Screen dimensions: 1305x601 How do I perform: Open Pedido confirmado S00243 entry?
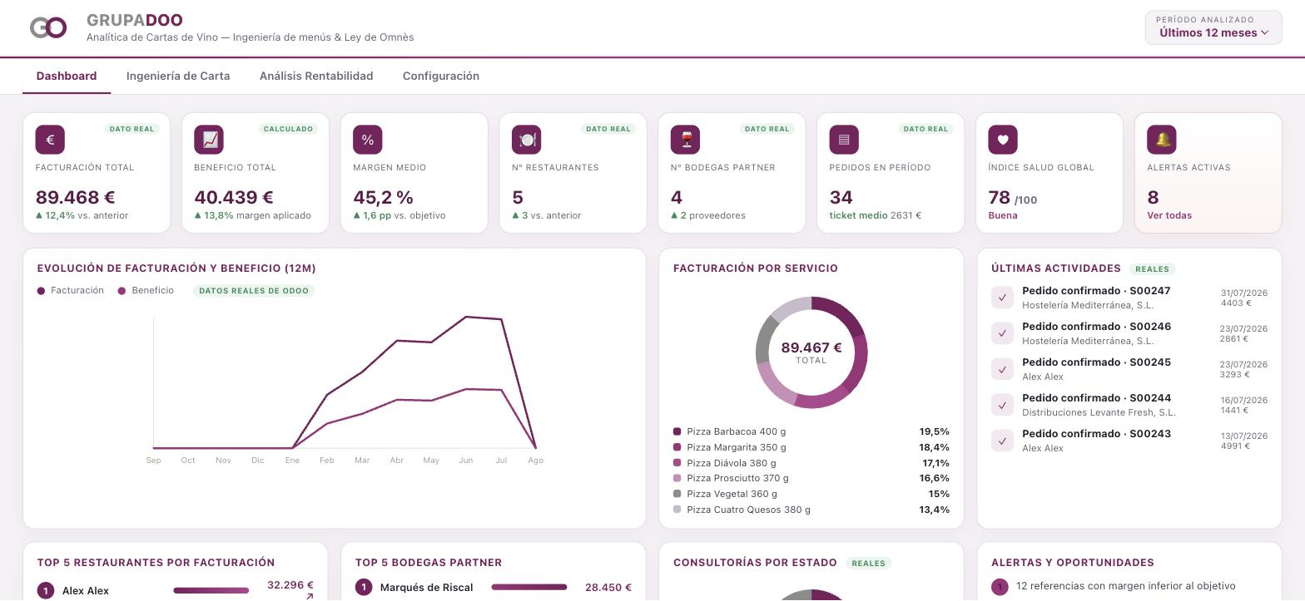pos(1129,441)
